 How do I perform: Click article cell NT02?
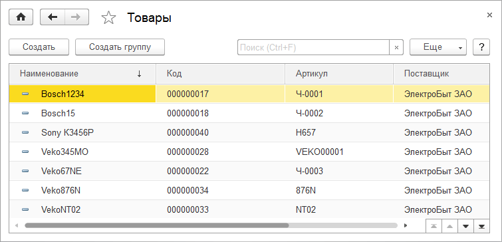point(338,209)
